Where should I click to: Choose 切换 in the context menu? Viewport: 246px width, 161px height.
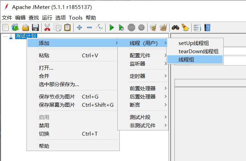click(73, 134)
